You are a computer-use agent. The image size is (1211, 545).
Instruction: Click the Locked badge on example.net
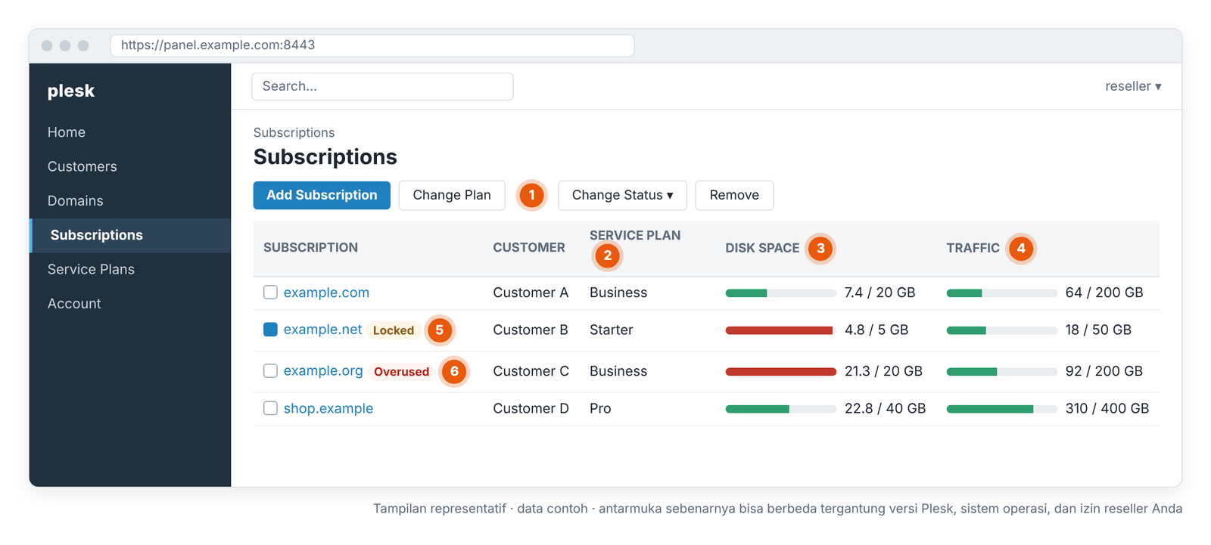394,330
